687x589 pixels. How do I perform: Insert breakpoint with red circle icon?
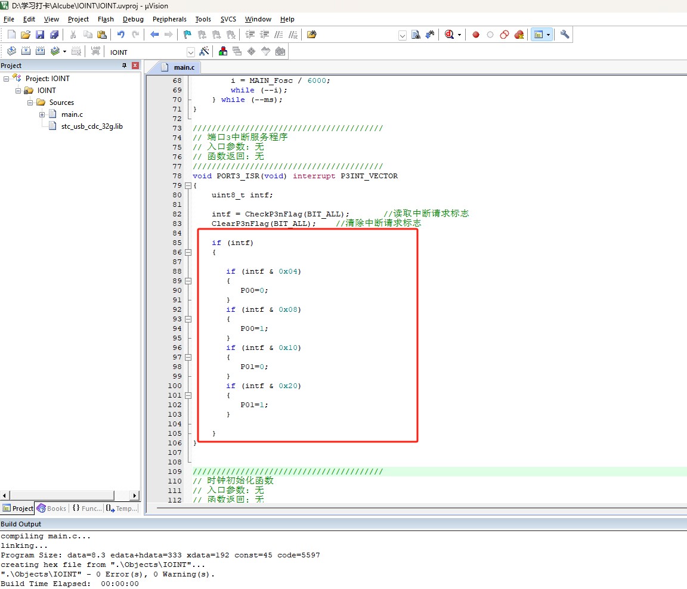476,35
